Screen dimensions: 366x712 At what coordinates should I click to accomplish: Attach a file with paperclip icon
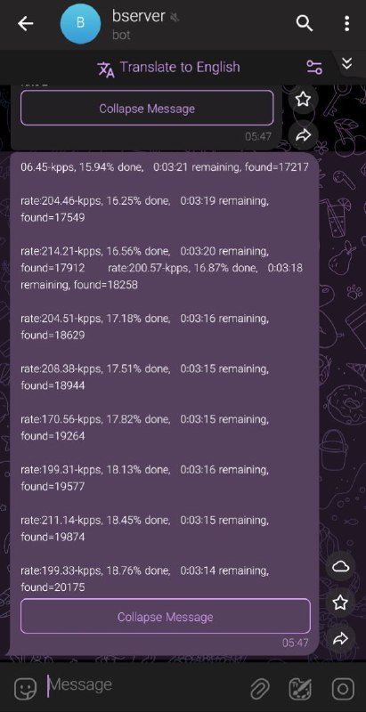(260, 689)
